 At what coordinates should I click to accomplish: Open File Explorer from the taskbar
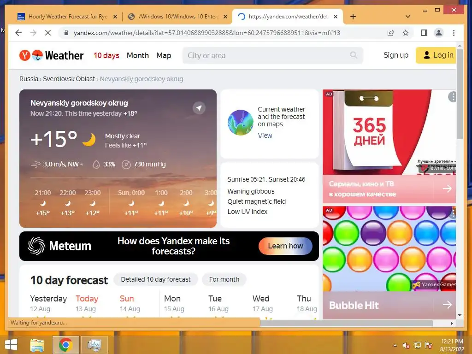pos(37,345)
